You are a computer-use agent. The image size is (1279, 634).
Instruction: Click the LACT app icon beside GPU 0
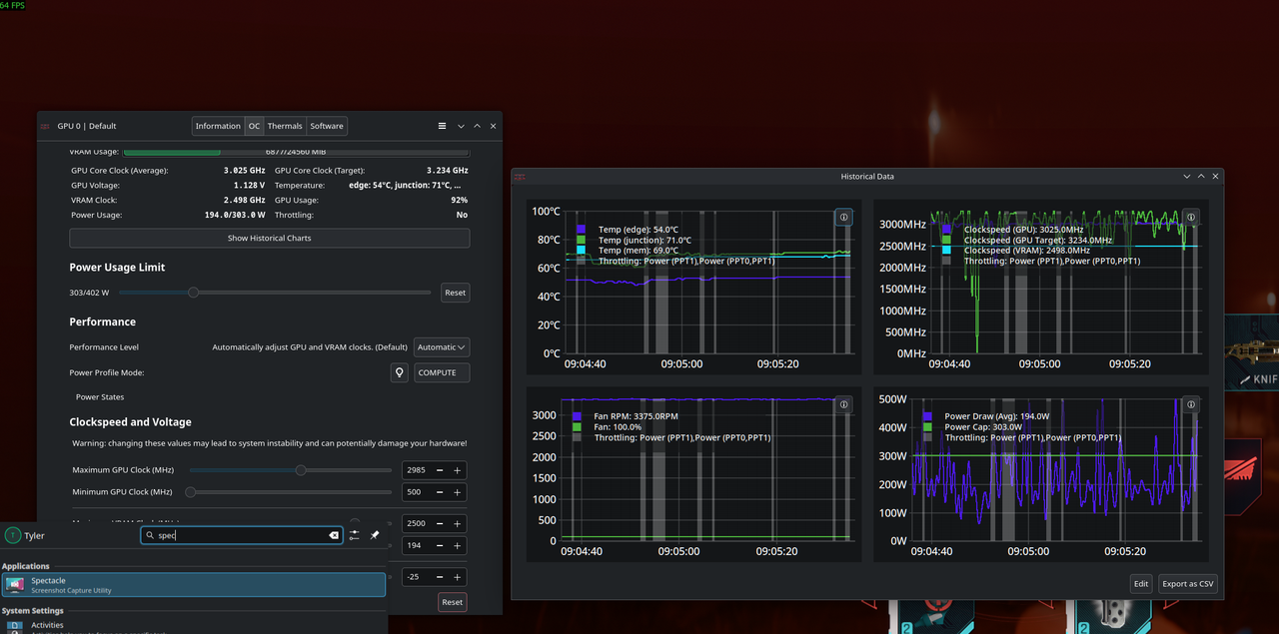click(x=45, y=126)
